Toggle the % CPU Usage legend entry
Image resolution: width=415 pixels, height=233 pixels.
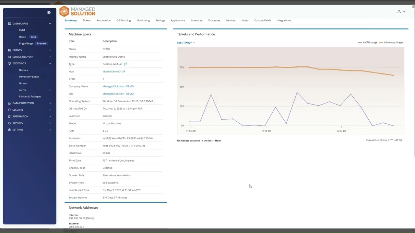[x=368, y=43]
